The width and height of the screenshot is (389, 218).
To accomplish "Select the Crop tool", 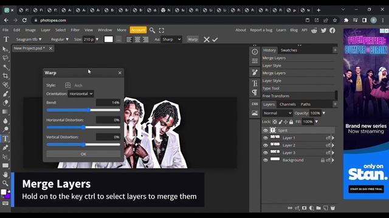I will pos(5,76).
